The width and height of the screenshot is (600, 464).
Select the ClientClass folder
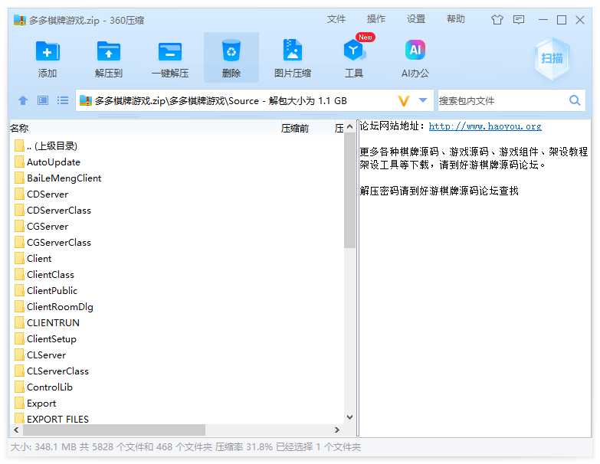(x=44, y=274)
